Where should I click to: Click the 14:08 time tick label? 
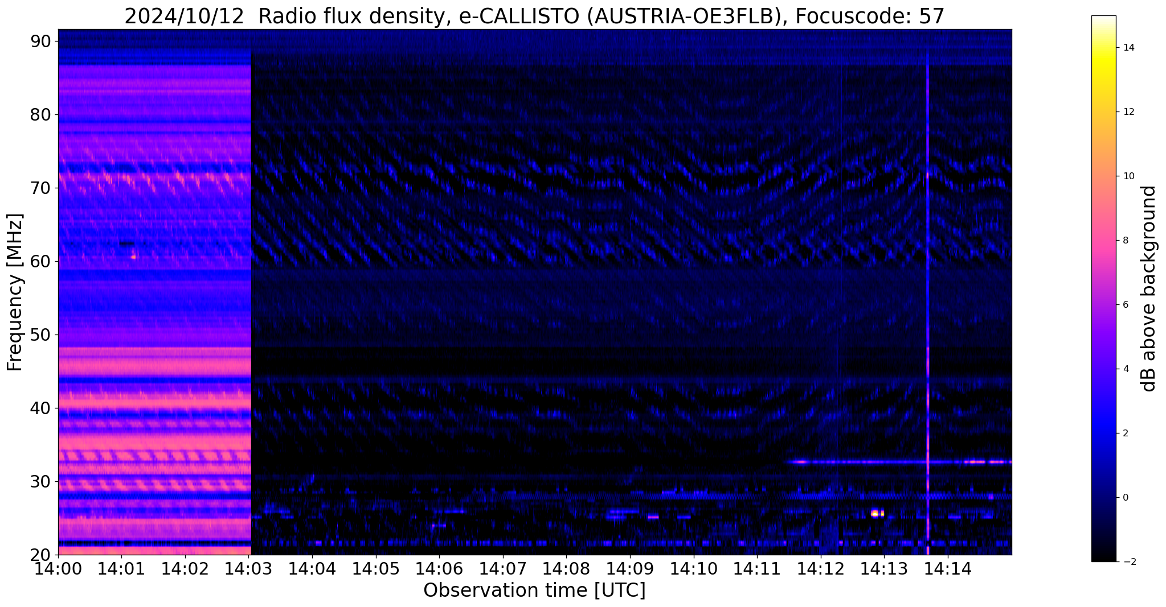[x=566, y=569]
